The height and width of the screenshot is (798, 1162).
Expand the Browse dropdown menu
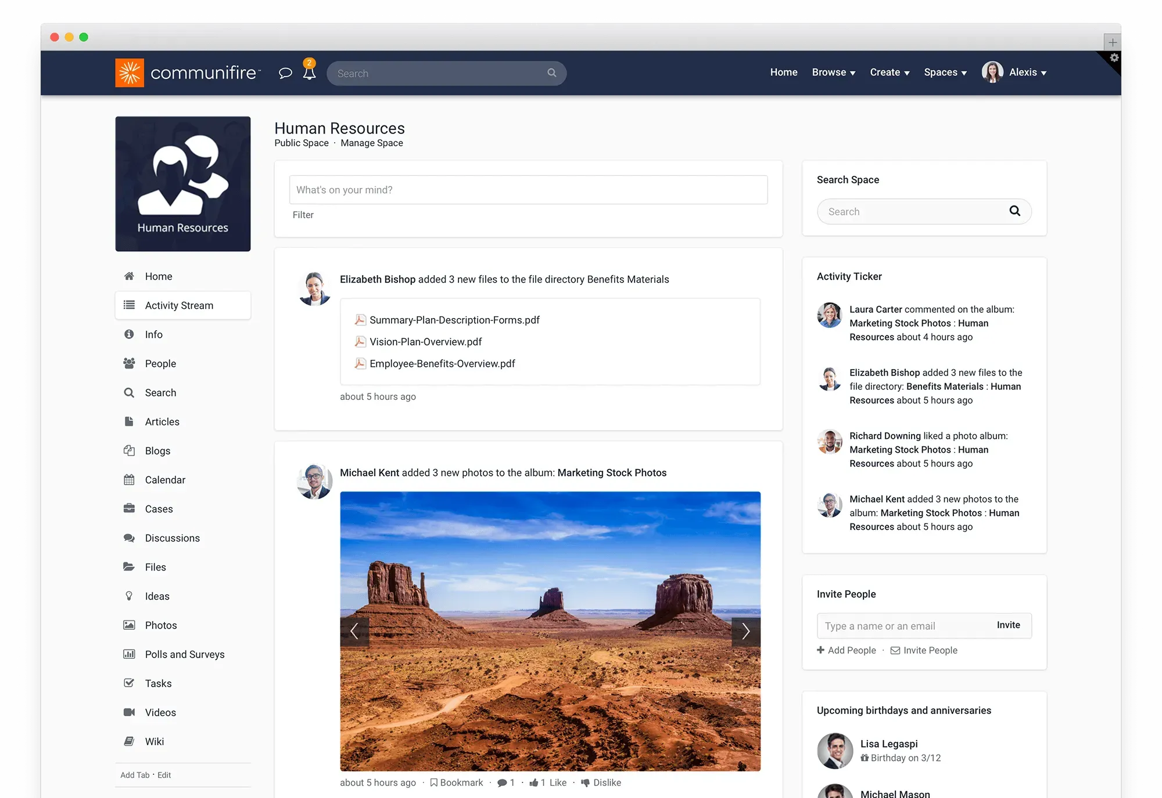coord(834,73)
